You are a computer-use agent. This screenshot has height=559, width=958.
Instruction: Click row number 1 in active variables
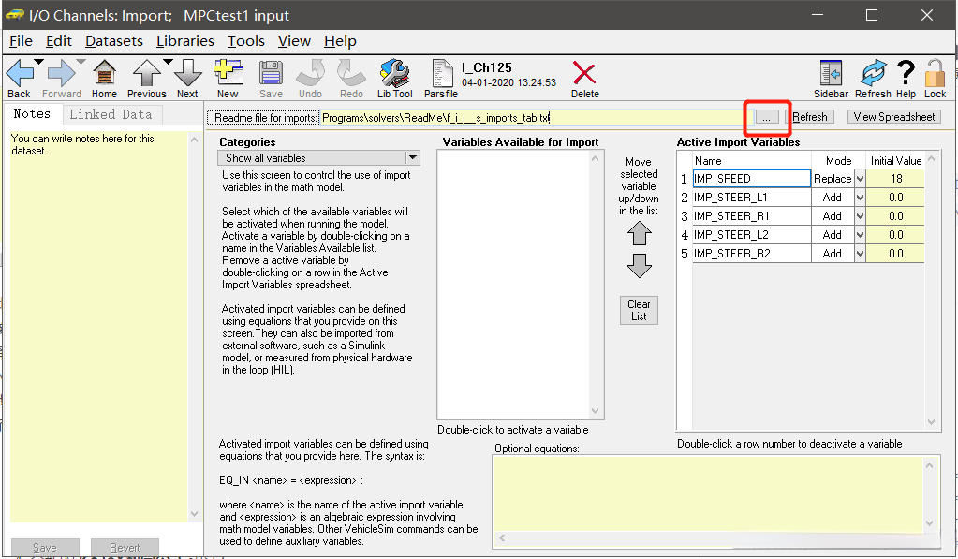pos(685,180)
